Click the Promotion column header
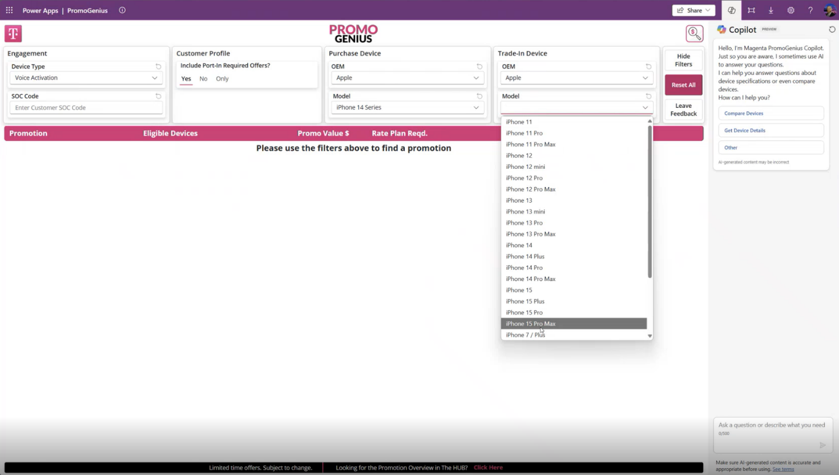 [28, 133]
